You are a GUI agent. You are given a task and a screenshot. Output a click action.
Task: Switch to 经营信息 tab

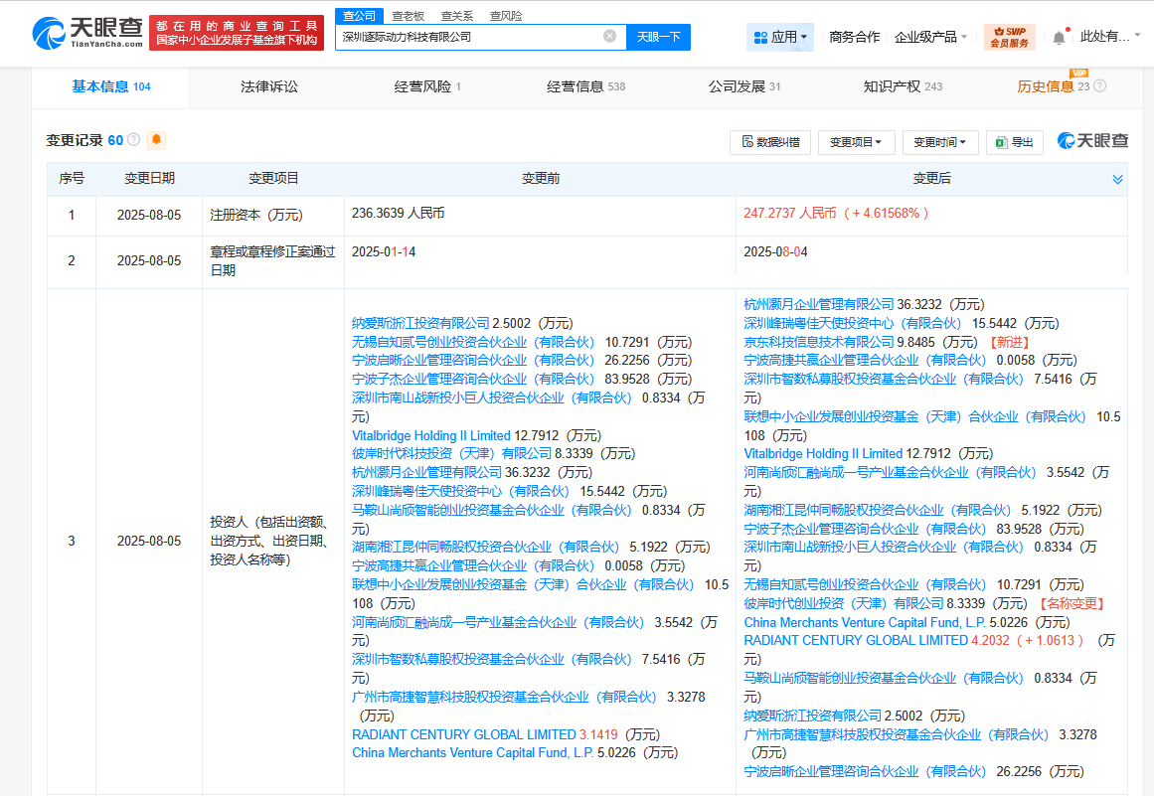(585, 86)
